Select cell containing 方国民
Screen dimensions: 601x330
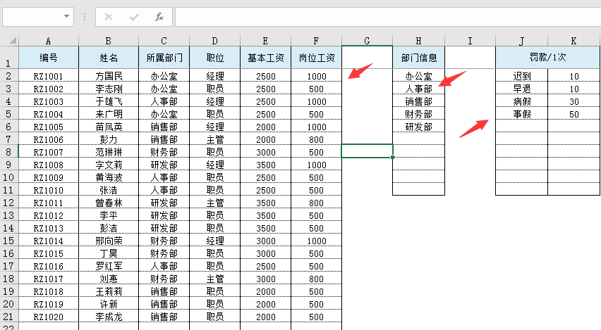coord(109,76)
